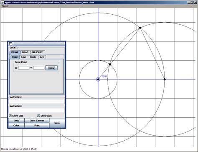Click the internal frame icon on tool panel

tap(10, 44)
